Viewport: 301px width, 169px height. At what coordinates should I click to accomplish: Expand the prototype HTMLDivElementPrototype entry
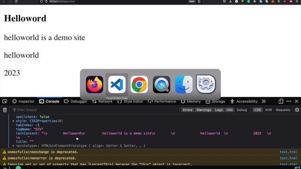click(13, 146)
